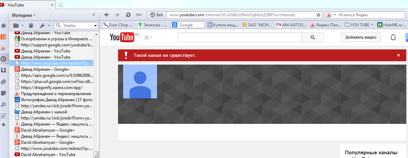Click the Добавить видео button

pos(361,38)
